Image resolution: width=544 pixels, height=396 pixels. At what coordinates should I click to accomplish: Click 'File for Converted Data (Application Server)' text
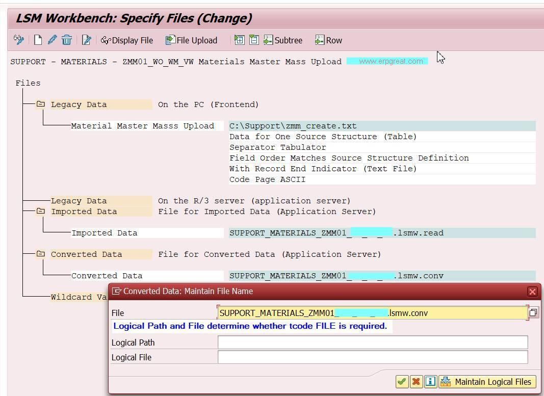pos(270,254)
